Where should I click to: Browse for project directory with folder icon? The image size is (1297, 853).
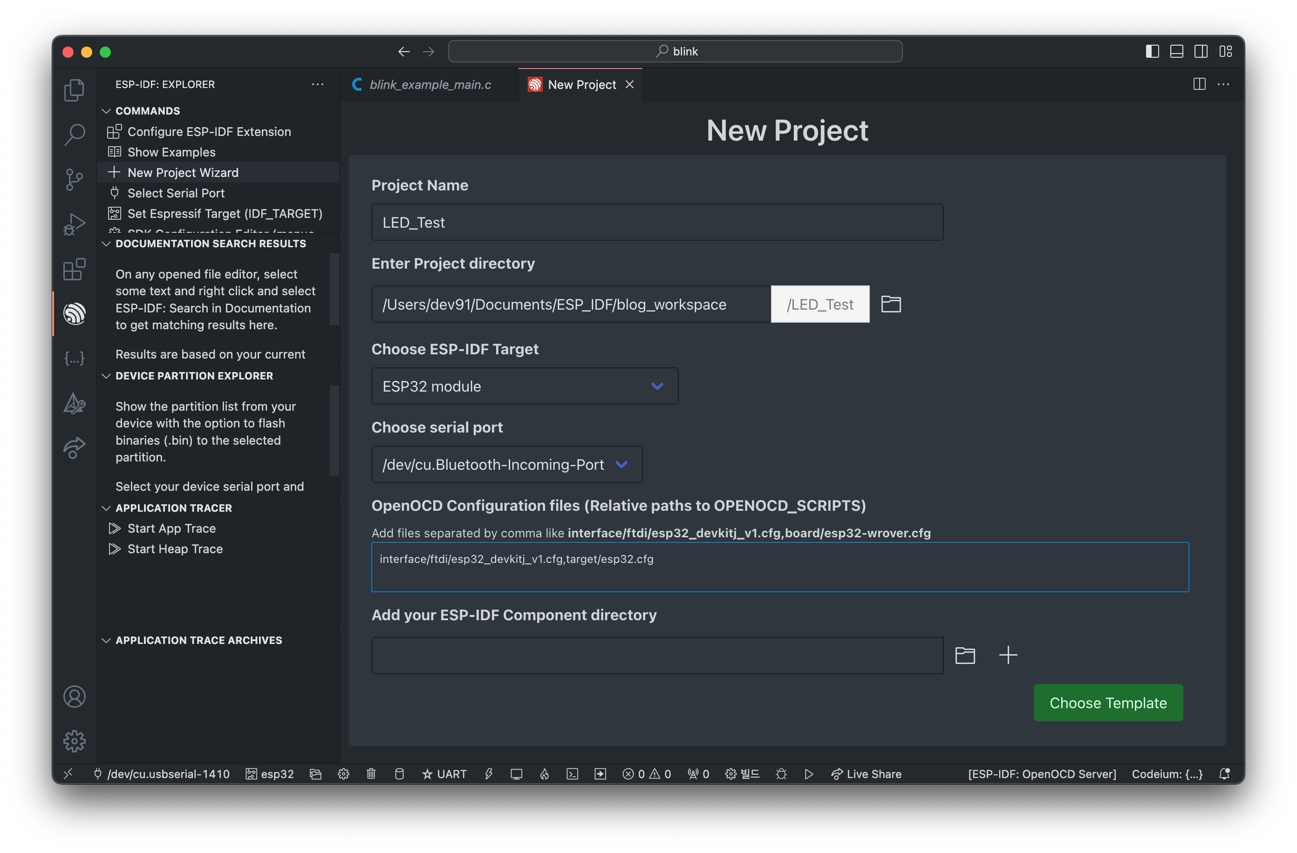[890, 304]
